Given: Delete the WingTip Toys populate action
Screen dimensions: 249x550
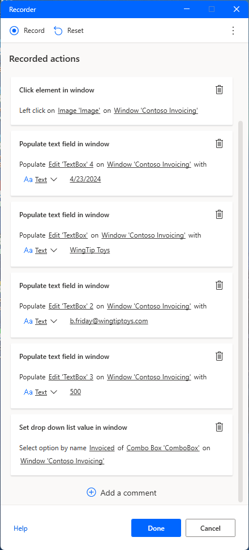Looking at the screenshot, I should pyautogui.click(x=219, y=214).
